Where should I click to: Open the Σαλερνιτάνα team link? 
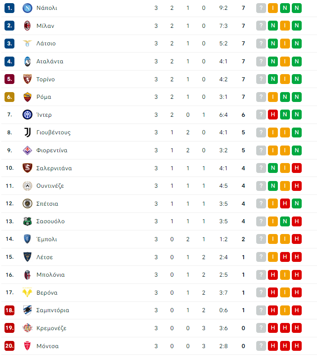click(x=54, y=168)
